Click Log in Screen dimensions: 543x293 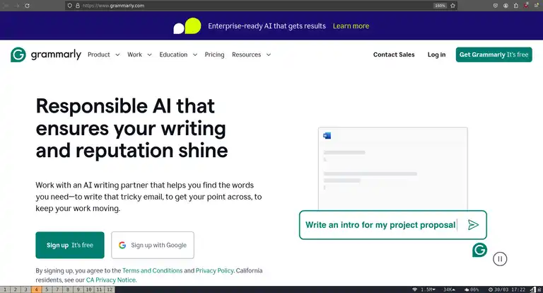click(x=436, y=54)
